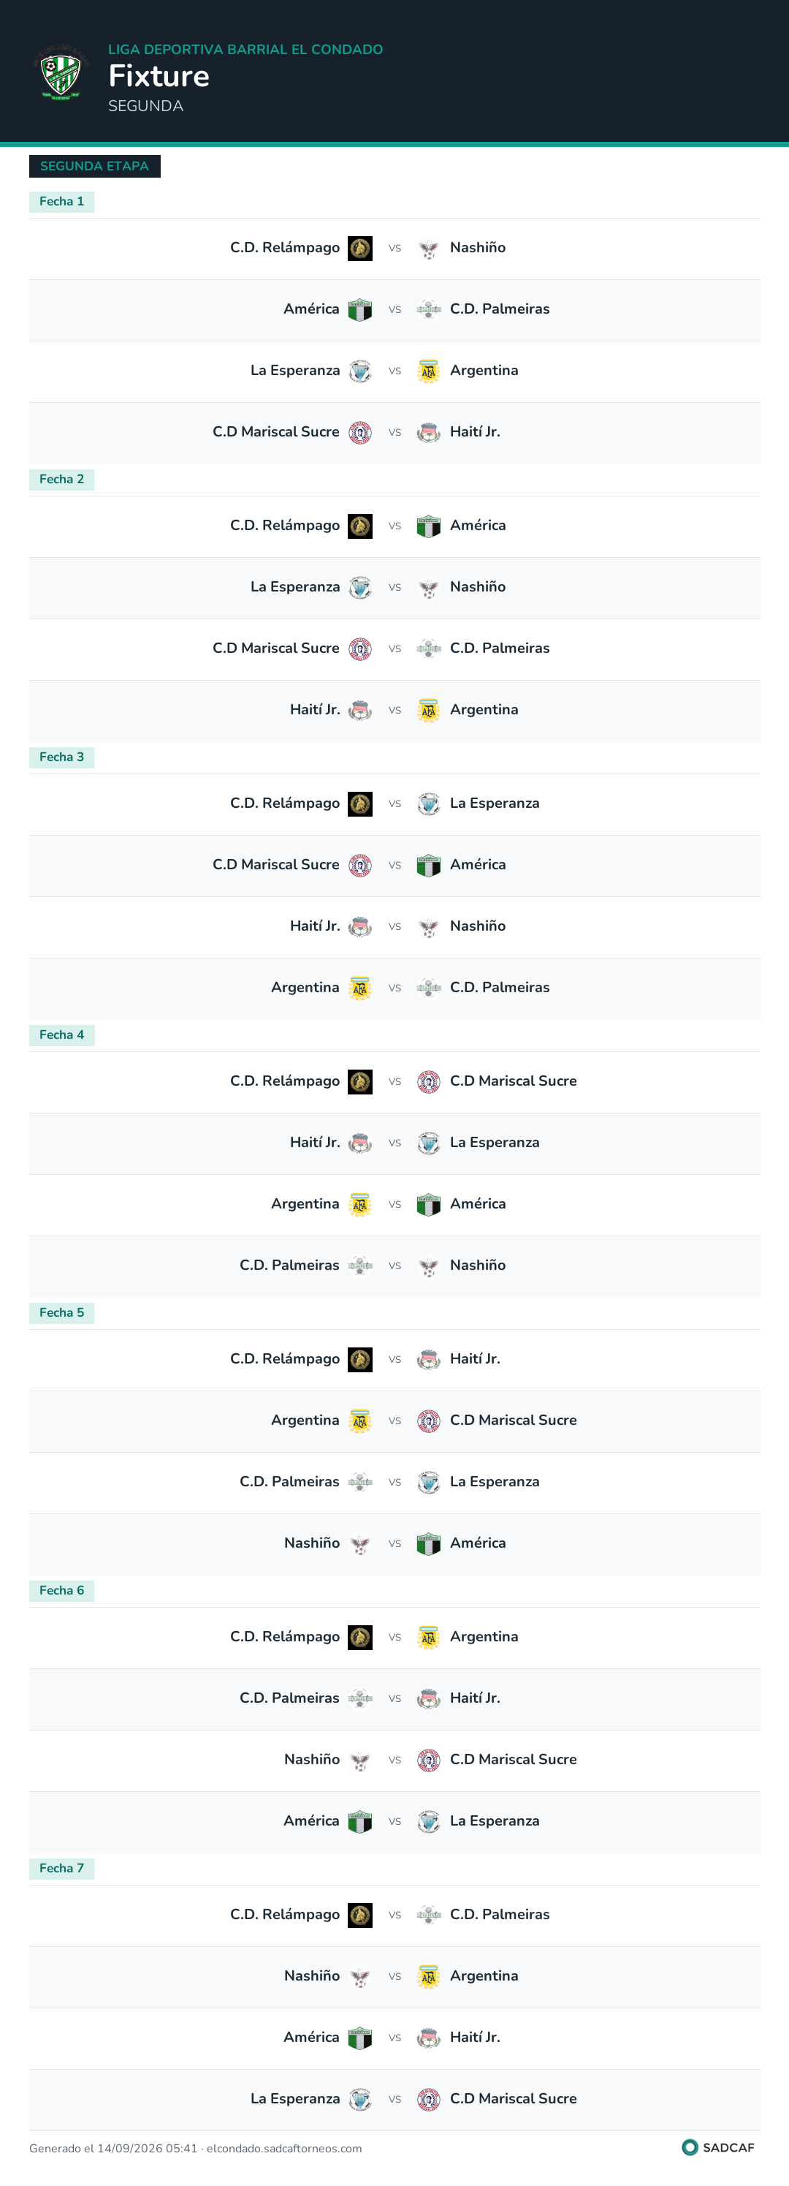Click C.D. Palmeiras name in Fecha 7
This screenshot has height=2186, width=789.
[x=500, y=1915]
